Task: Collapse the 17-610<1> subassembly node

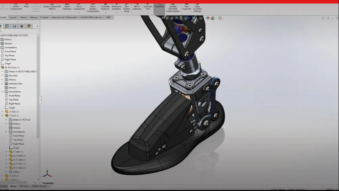Action: pos(2,116)
